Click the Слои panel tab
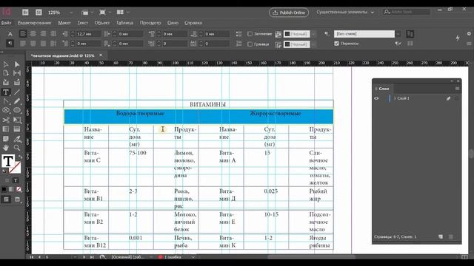Viewport: 474px width, 266px height. coord(384,89)
